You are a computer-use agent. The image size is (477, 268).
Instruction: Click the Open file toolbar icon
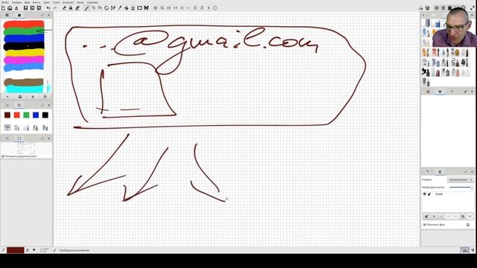coord(10,8)
